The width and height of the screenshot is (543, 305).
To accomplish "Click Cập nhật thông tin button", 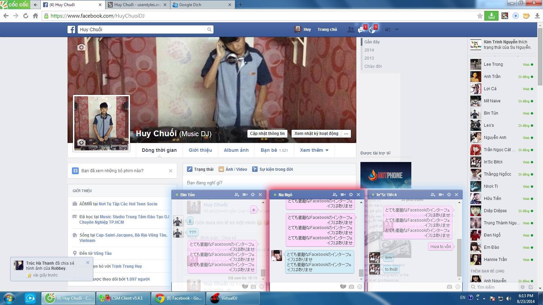I will click(x=267, y=134).
